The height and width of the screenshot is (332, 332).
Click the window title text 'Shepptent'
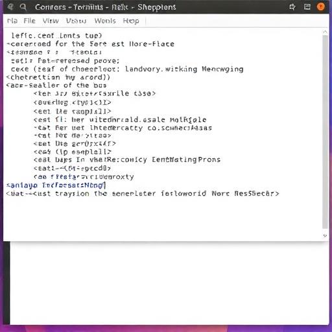(157, 7)
